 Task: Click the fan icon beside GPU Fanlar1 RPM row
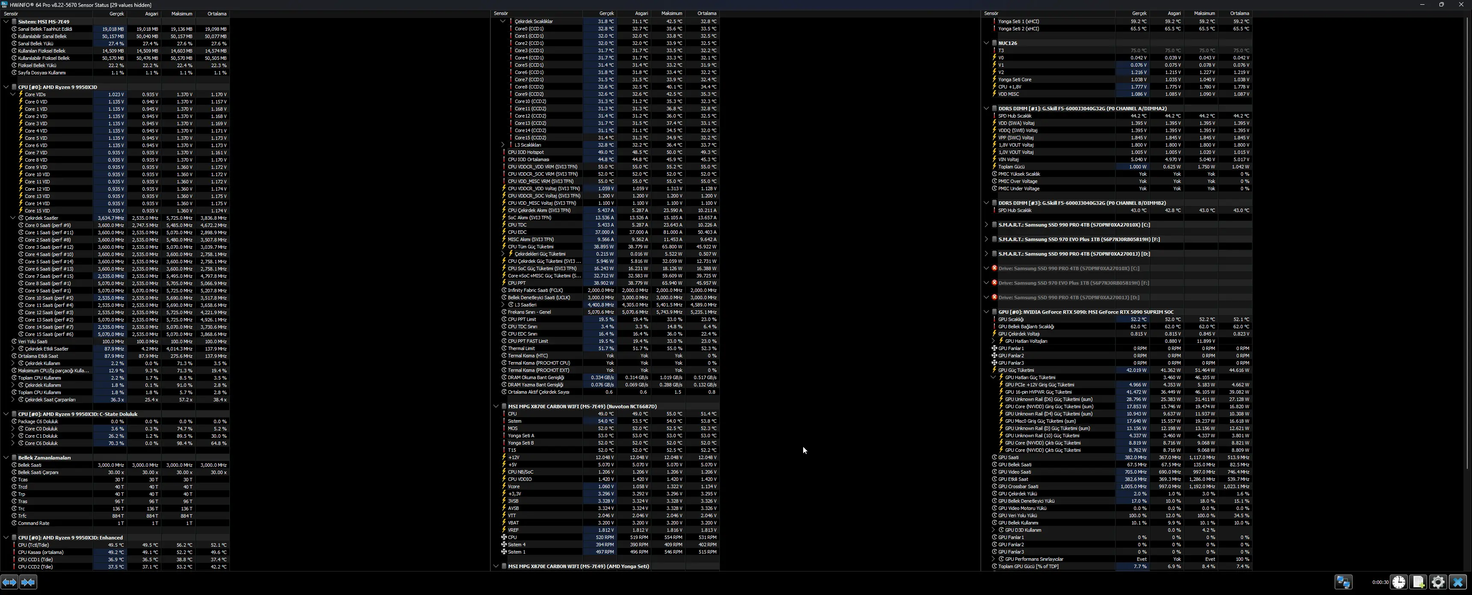(x=994, y=348)
